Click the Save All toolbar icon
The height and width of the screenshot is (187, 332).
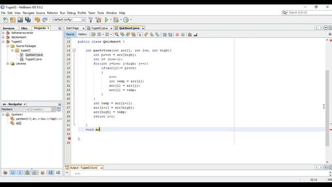pos(27,20)
